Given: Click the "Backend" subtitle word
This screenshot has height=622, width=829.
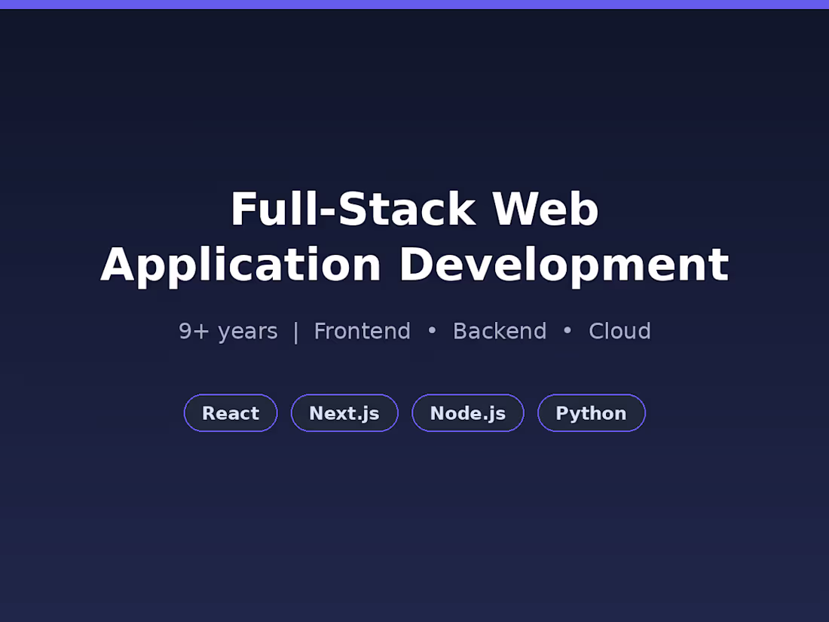Looking at the screenshot, I should (500, 332).
